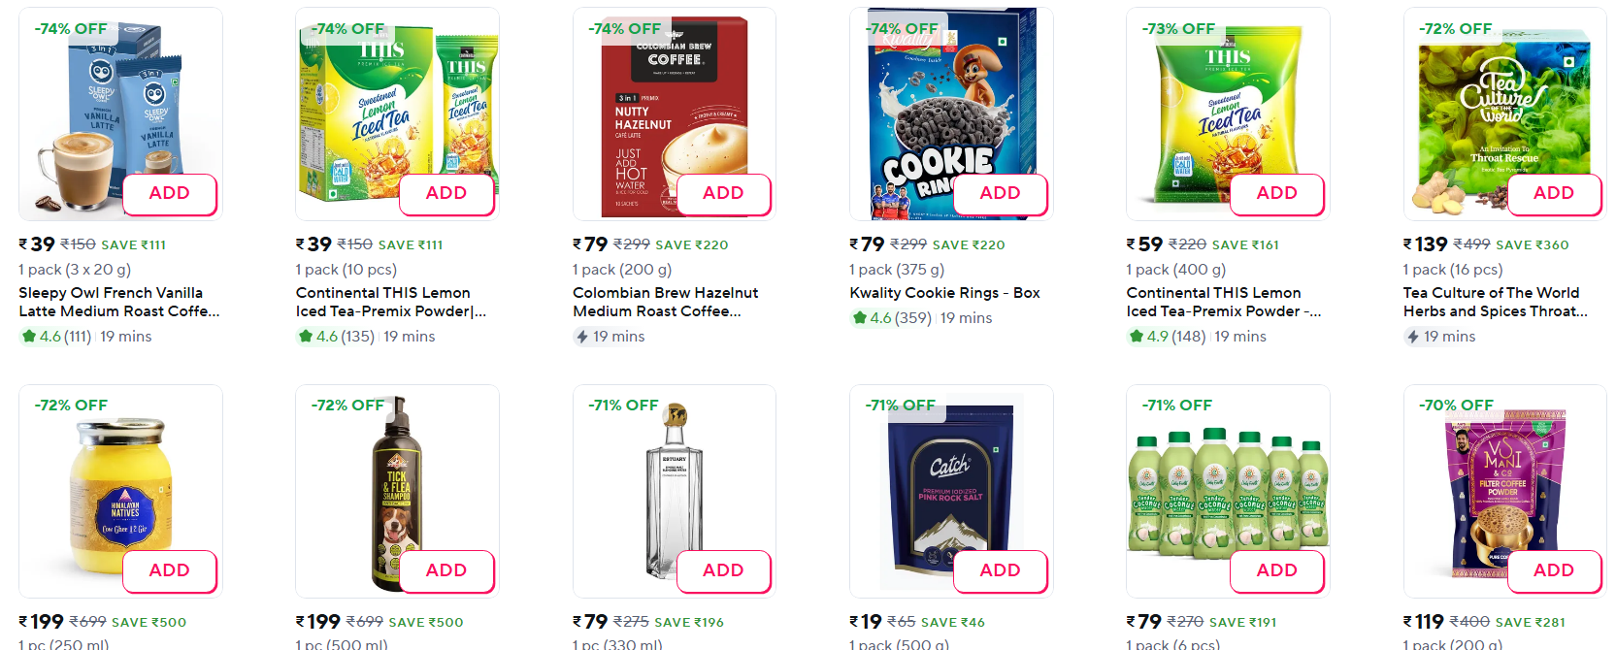This screenshot has width=1616, height=650.
Task: Click the -73% OFF discount badge
Action: pos(1178,29)
